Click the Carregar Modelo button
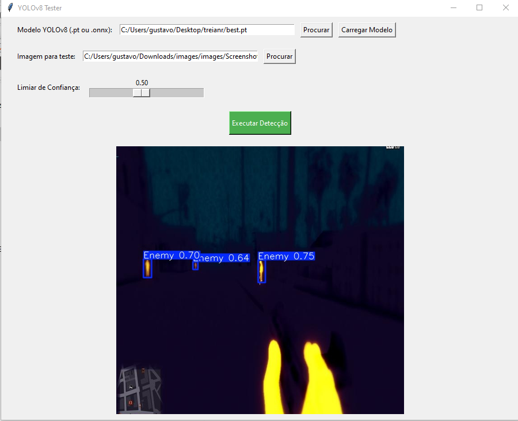The width and height of the screenshot is (518, 421). click(367, 30)
